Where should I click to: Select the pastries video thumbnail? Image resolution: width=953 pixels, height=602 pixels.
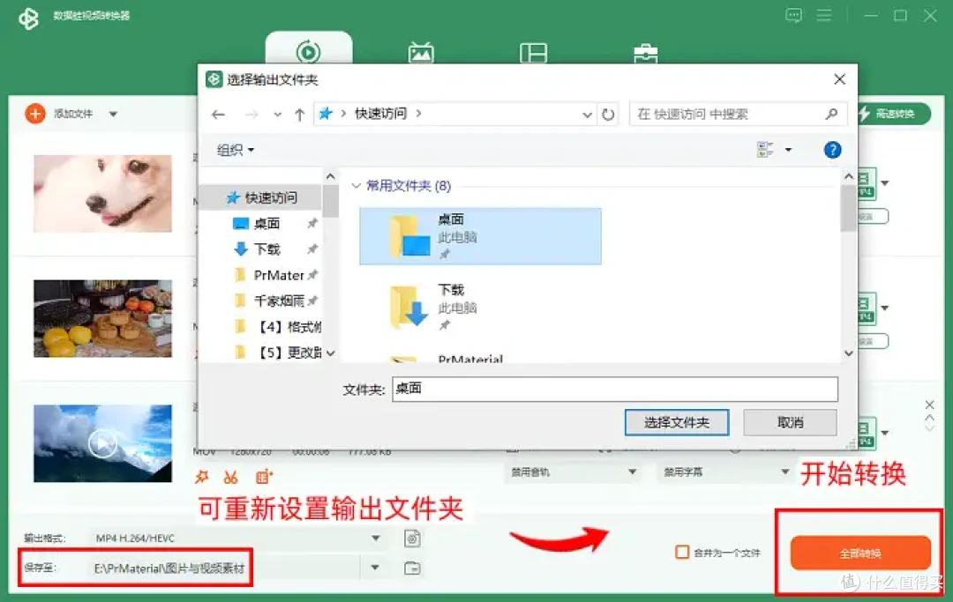[x=102, y=318]
